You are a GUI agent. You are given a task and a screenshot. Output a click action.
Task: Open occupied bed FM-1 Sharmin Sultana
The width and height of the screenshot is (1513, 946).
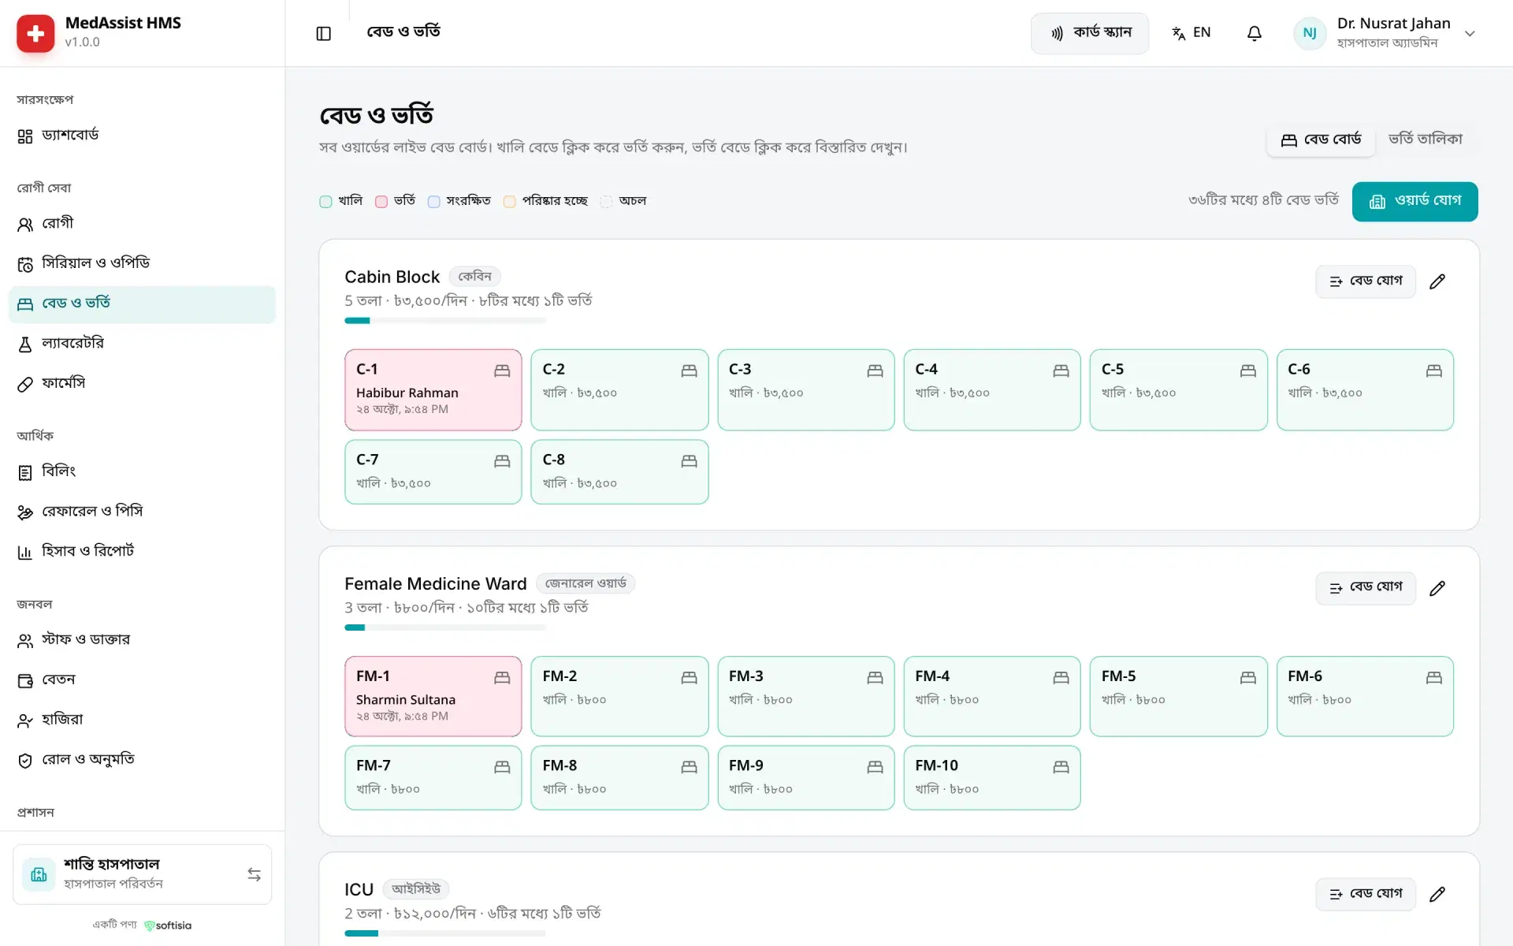pyautogui.click(x=433, y=696)
